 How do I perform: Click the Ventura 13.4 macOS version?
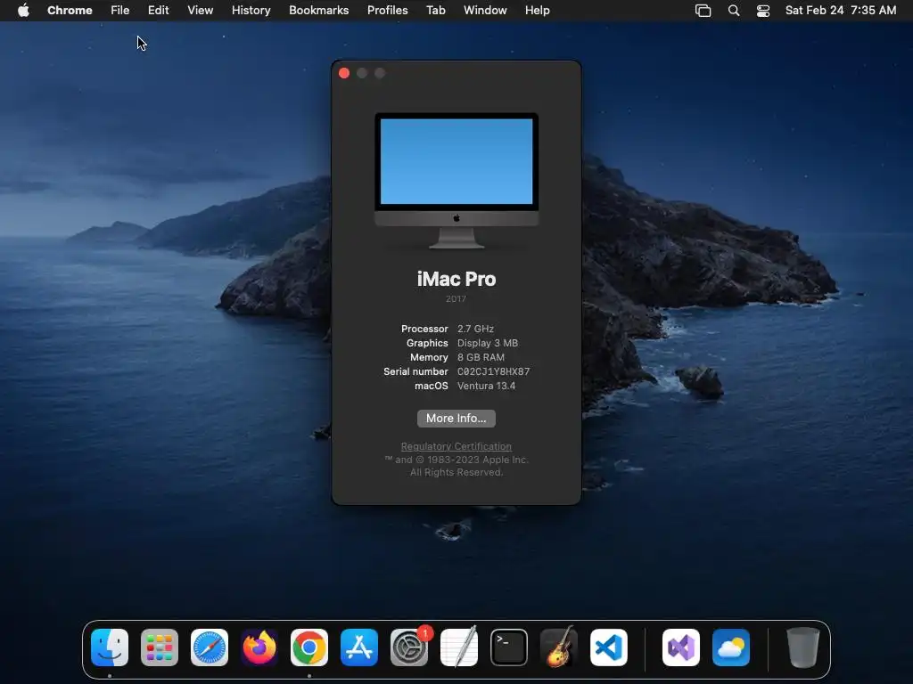[x=486, y=386]
